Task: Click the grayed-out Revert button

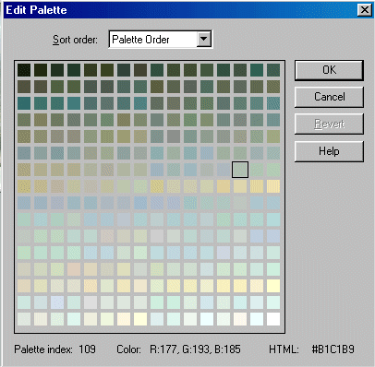Action: (329, 124)
